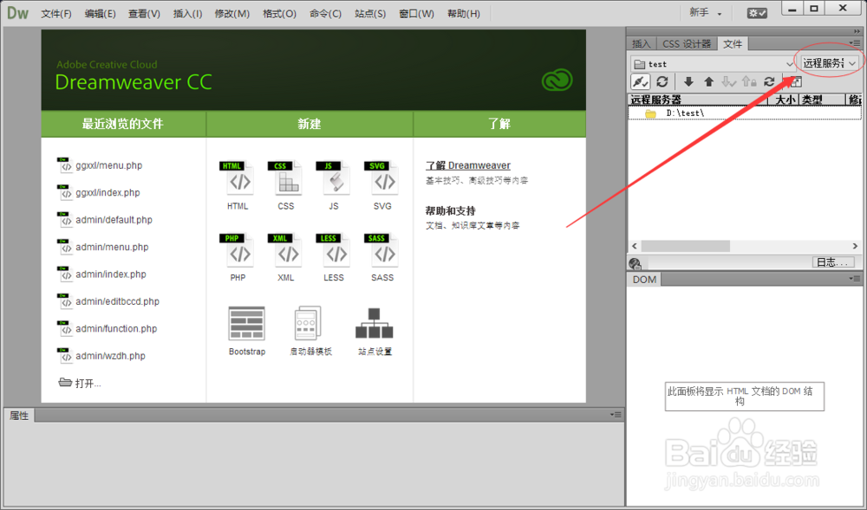Click 打开... to browse for a file
Image resolution: width=867 pixels, height=510 pixels.
[80, 383]
